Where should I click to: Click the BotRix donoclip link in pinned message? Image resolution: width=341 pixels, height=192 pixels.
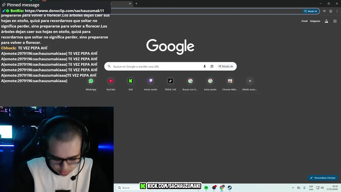(64, 11)
